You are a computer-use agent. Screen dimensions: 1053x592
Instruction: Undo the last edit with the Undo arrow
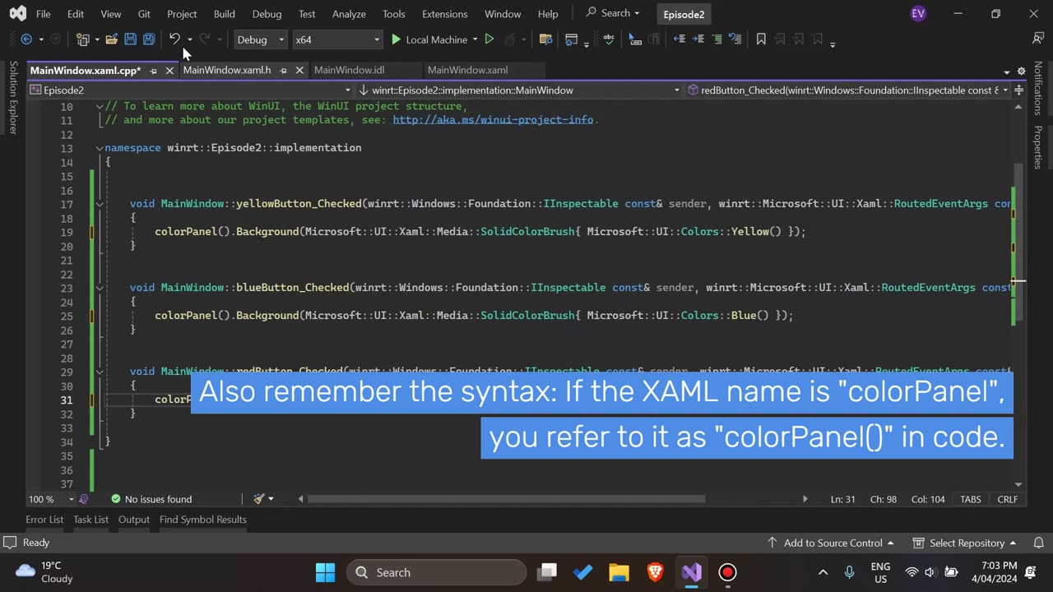click(x=174, y=39)
